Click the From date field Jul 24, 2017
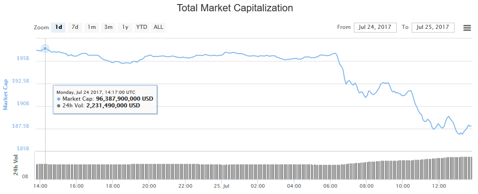The height and width of the screenshot is (194, 478). [375, 27]
